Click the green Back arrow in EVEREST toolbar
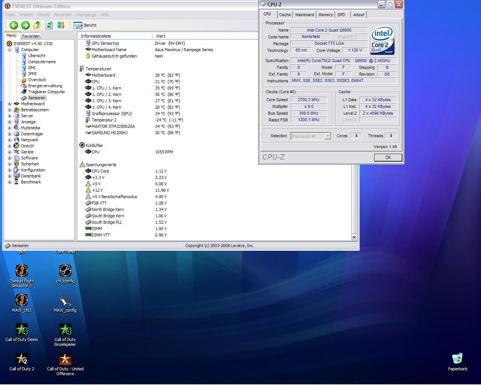481x385 pixels. [14, 25]
